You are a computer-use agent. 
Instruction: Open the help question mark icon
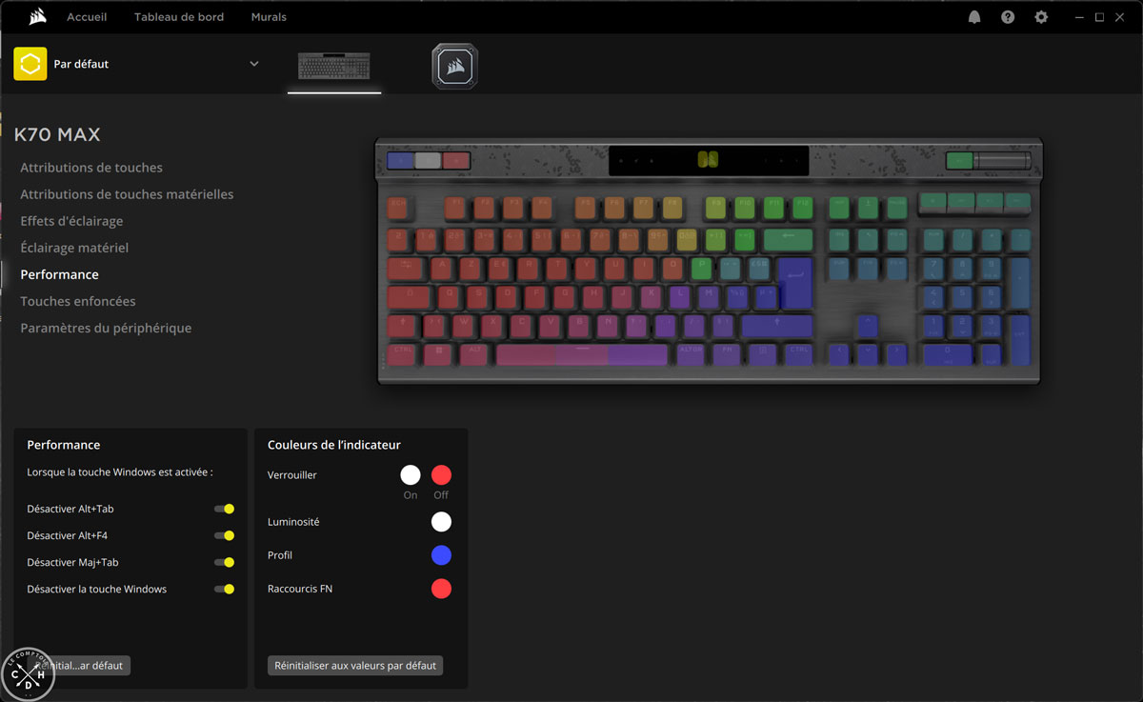(1008, 17)
